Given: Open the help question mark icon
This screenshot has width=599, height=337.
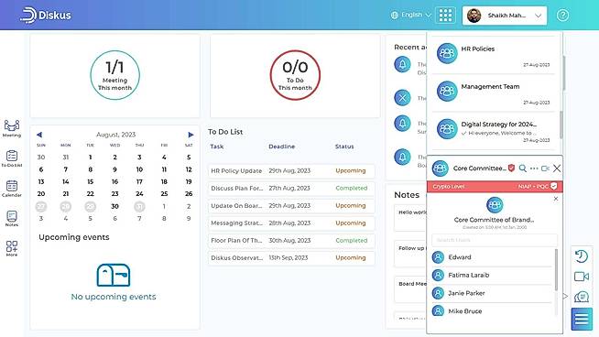Looking at the screenshot, I should point(562,16).
